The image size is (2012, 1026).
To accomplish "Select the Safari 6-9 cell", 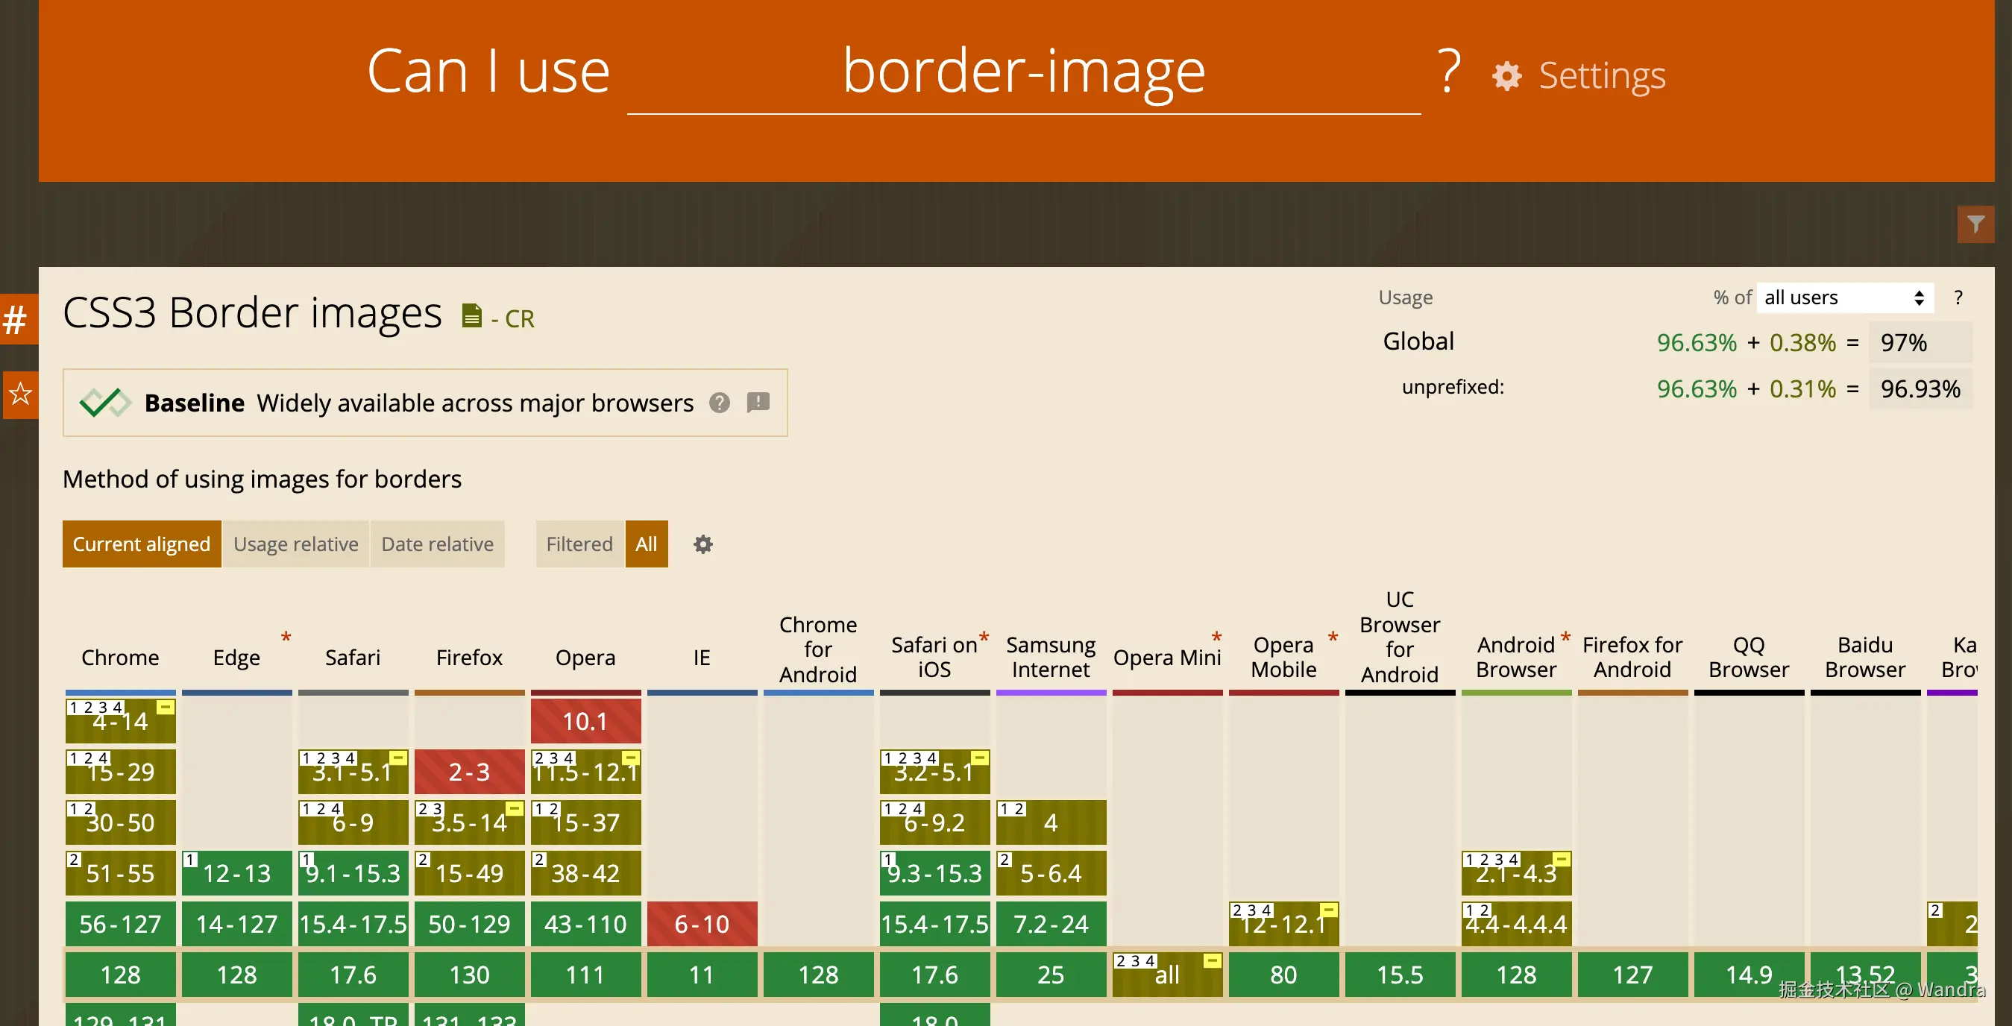I will click(353, 822).
